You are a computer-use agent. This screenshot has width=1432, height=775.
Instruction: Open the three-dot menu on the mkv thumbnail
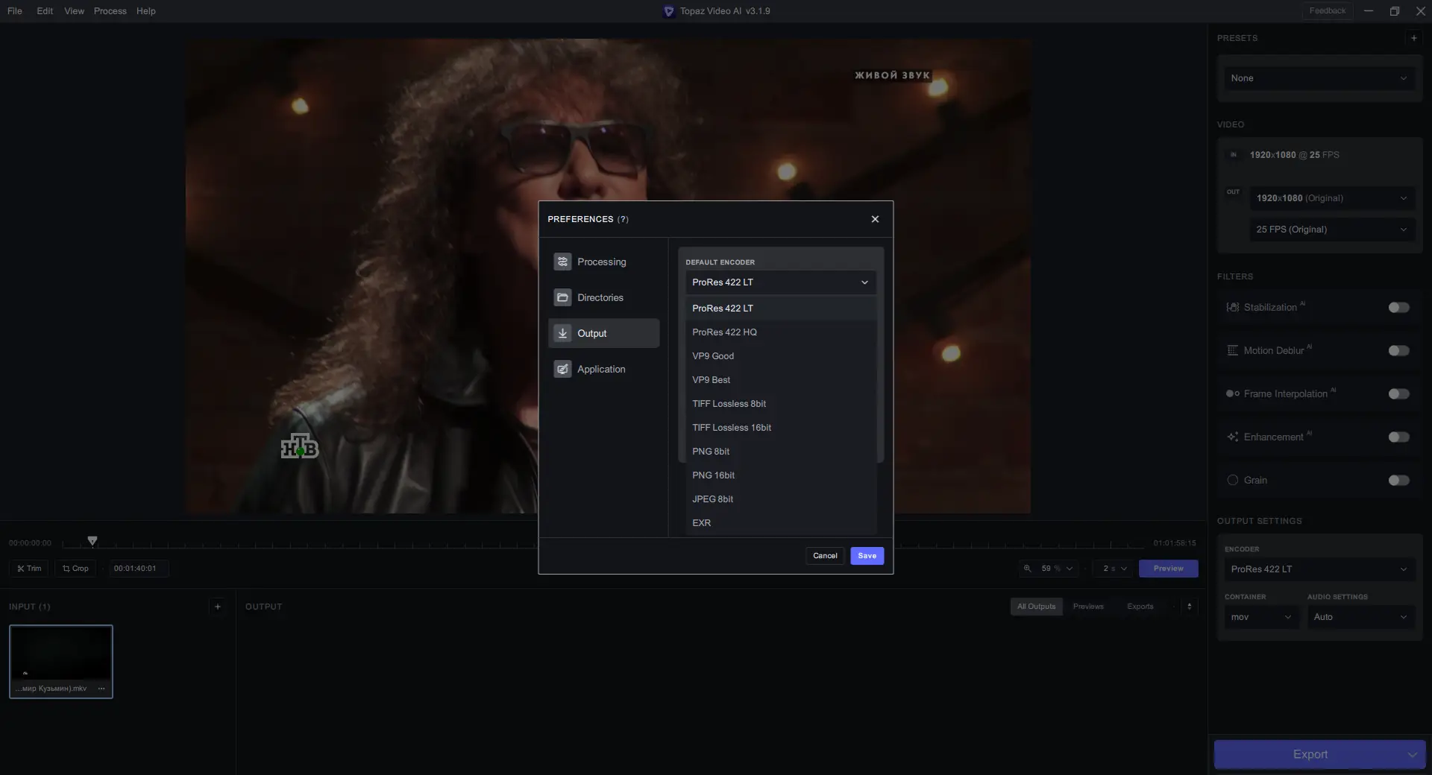101,689
